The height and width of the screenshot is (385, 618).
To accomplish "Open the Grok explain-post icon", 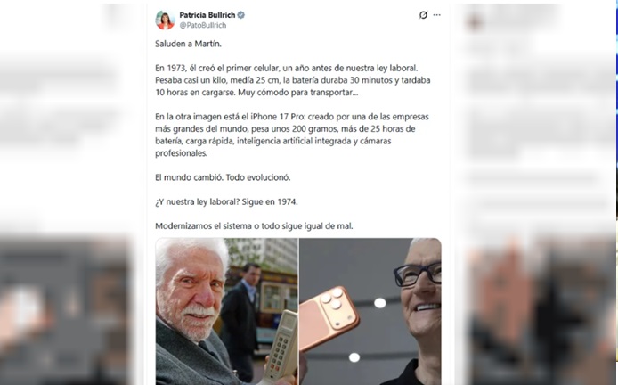I will point(423,15).
